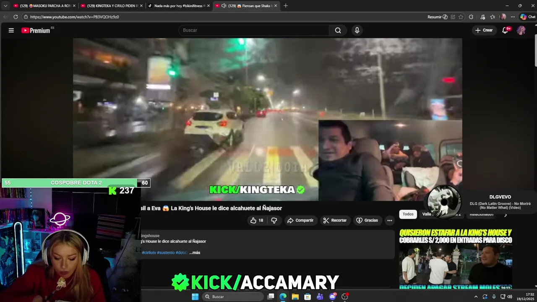The height and width of the screenshot is (302, 537).
Task: Go back with browser back arrow
Action: [x=5, y=17]
